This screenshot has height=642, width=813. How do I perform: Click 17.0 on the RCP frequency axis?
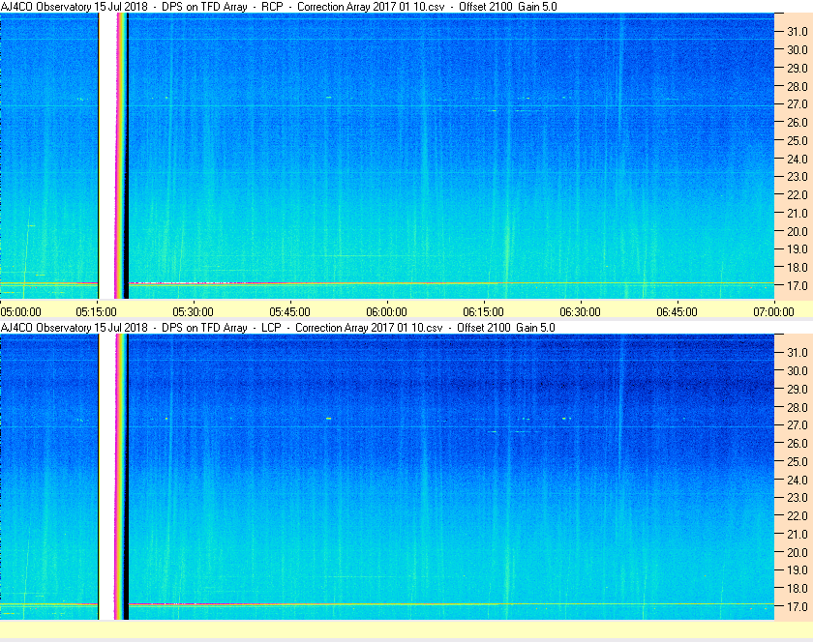point(798,285)
